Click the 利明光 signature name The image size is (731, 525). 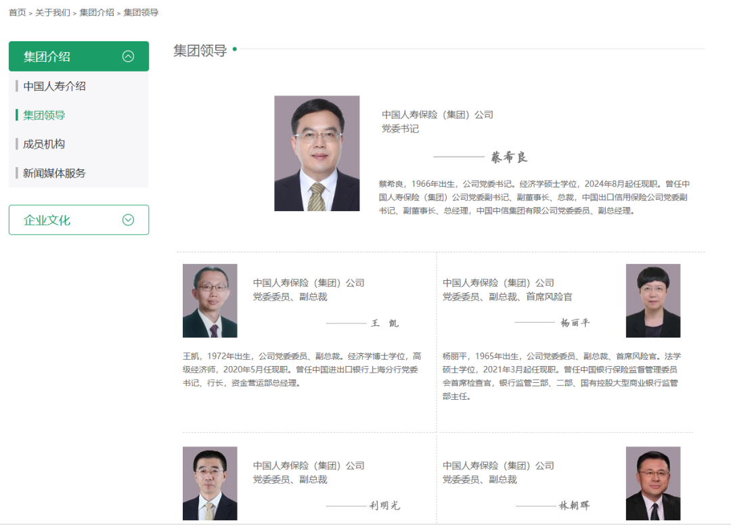[x=385, y=505]
